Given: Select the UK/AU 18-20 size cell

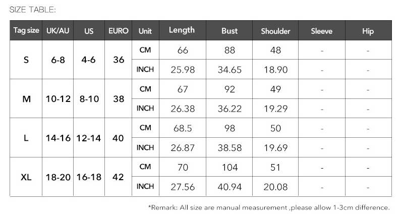Looking at the screenshot, I should pos(58,177).
